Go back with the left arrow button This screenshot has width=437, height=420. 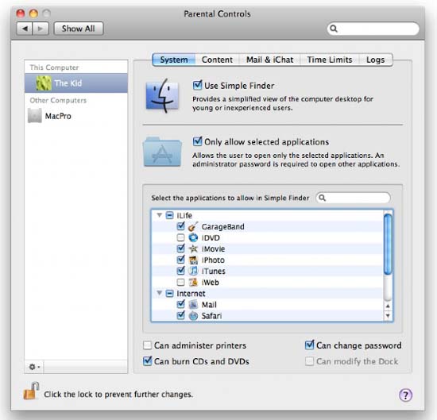point(25,29)
